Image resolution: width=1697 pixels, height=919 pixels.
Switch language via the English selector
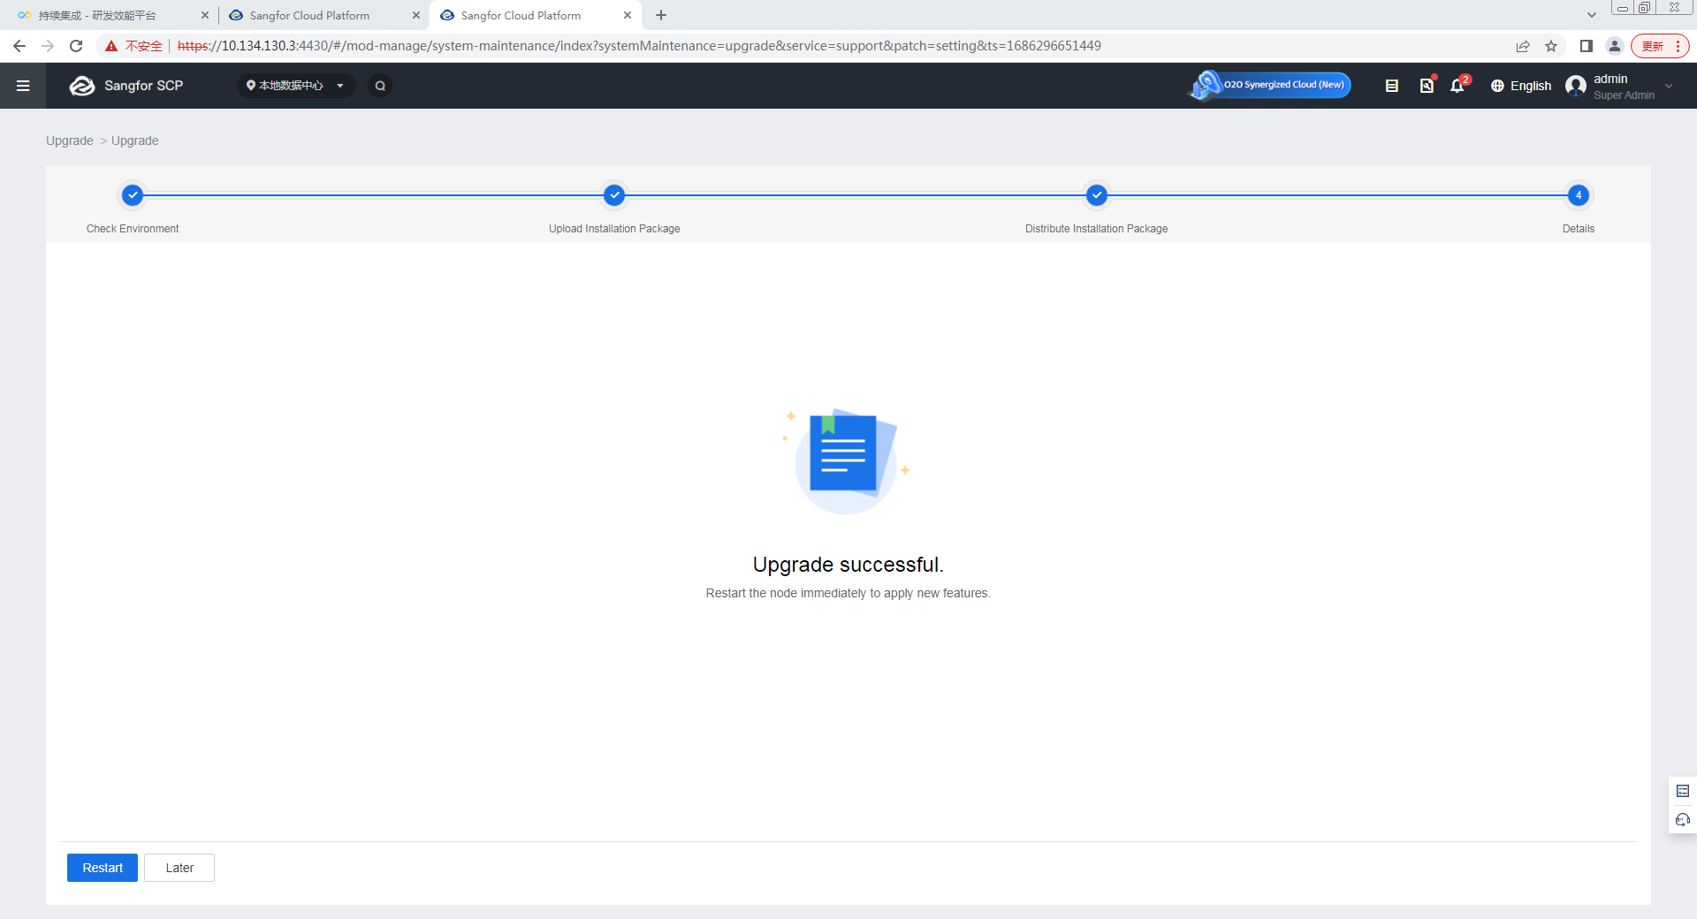point(1521,86)
